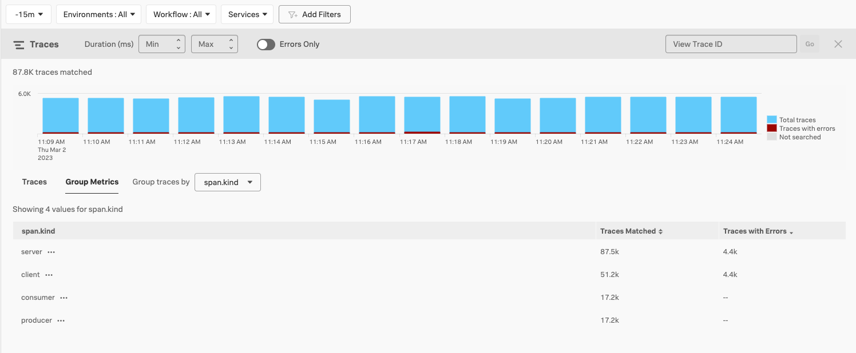856x353 pixels.
Task: Increase the Min duration stepper
Action: (x=179, y=41)
